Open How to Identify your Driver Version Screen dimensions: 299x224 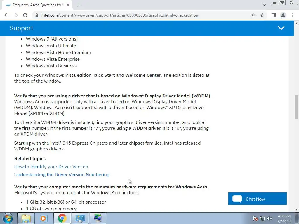coord(51,167)
